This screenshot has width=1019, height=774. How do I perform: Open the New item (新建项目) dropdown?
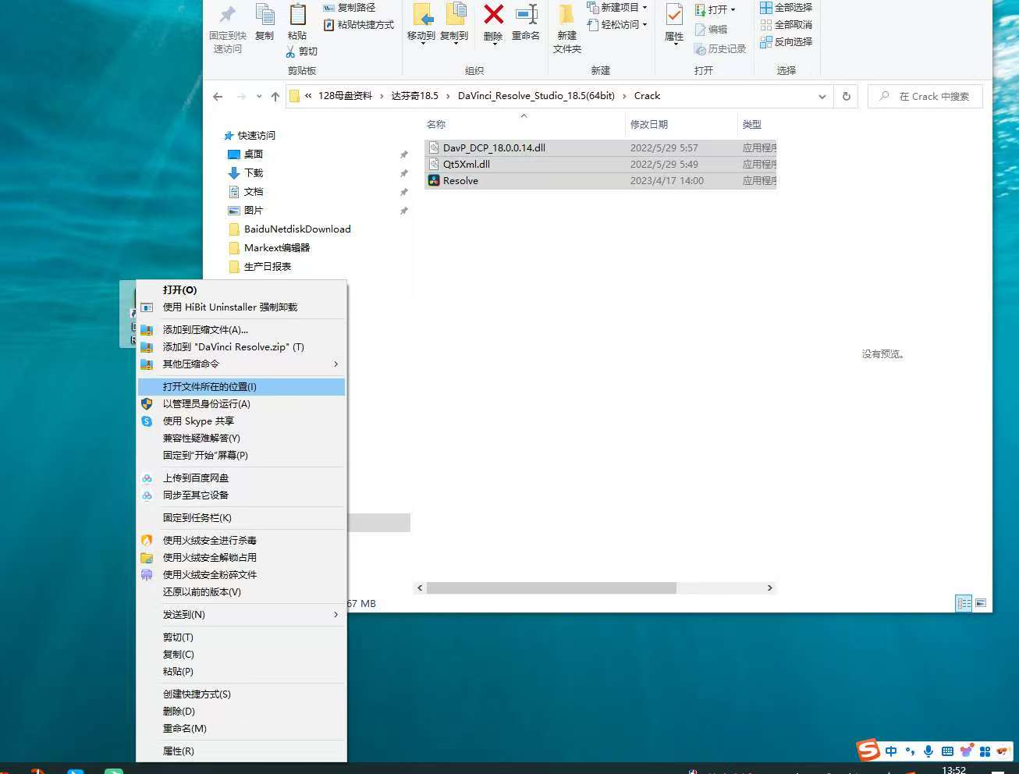(618, 7)
